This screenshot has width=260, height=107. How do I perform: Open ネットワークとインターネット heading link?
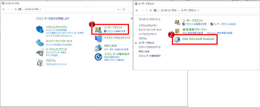(59, 41)
